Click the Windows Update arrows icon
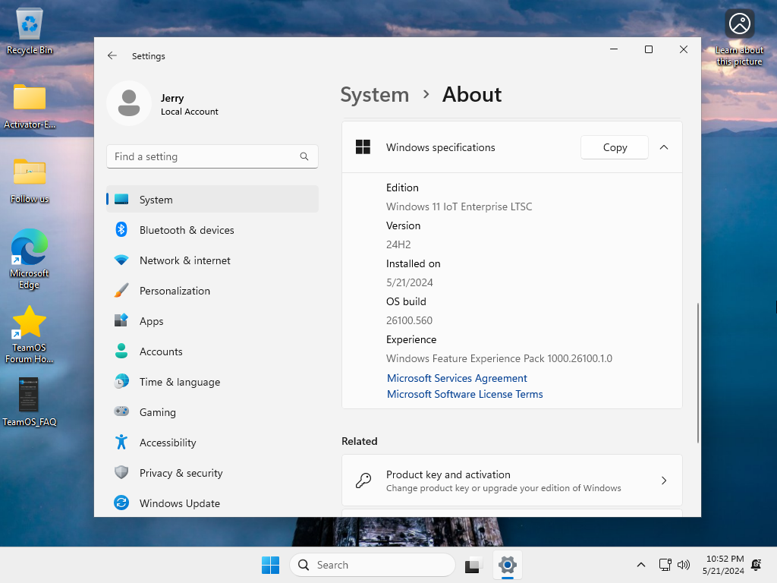Screen dimensions: 777x583 tap(121, 503)
